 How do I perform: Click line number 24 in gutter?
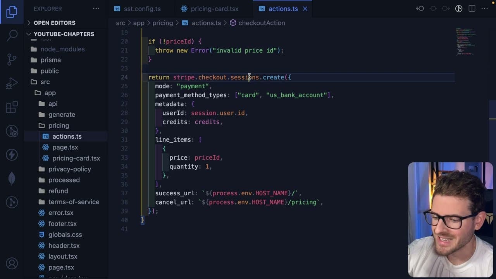click(124, 77)
